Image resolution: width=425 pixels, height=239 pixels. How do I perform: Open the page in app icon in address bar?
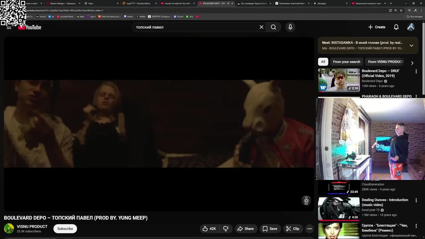[390, 10]
